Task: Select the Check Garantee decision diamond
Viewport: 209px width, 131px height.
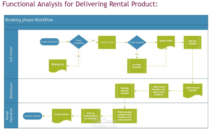Action: [x=137, y=42]
